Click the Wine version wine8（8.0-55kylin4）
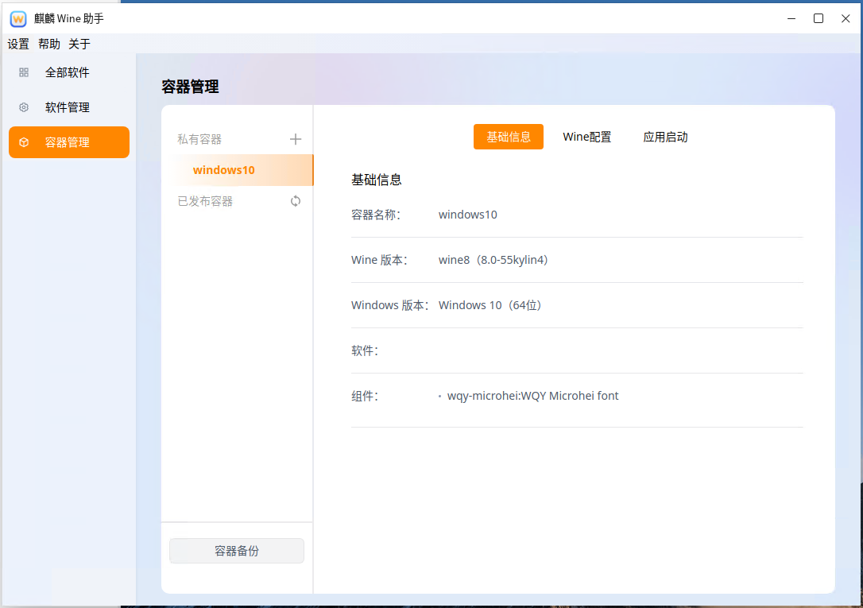863x608 pixels. point(493,260)
